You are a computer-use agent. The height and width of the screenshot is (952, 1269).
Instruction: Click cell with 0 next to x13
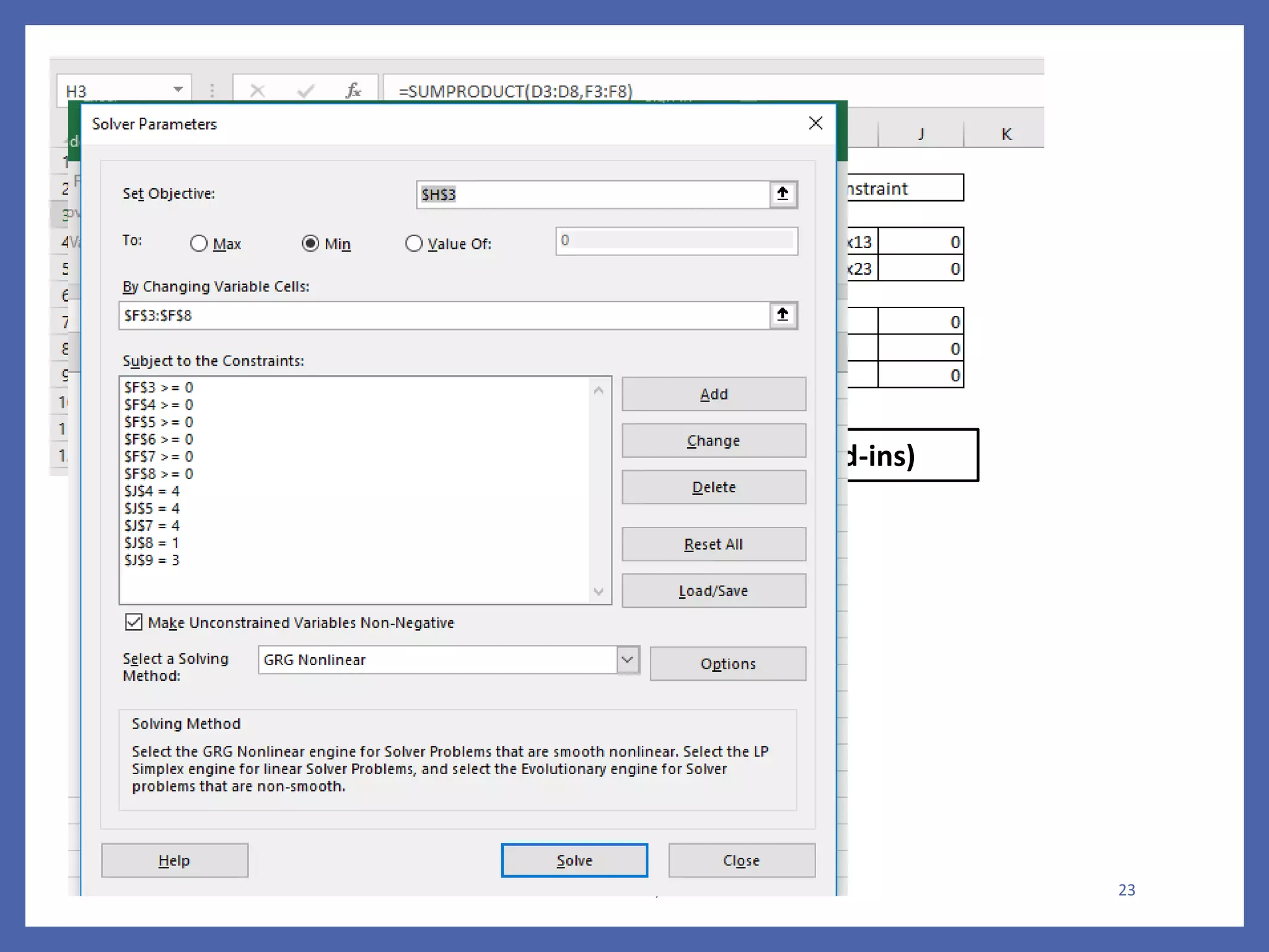[x=921, y=242]
